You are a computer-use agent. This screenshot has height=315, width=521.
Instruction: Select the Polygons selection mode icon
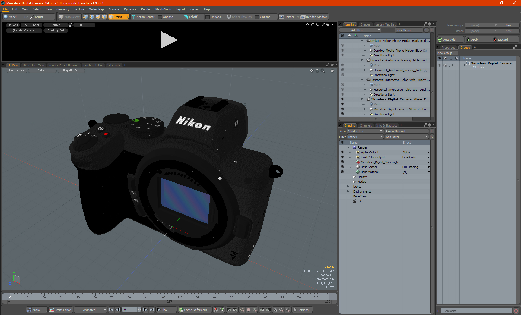click(x=98, y=17)
